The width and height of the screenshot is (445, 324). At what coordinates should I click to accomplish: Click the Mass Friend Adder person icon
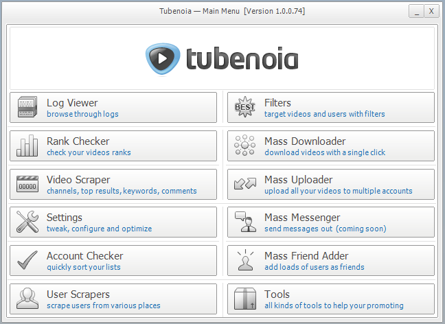[245, 260]
